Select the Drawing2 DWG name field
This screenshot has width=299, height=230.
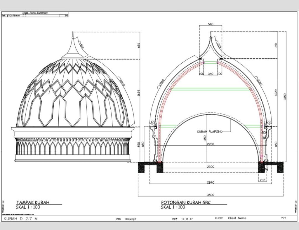click(131, 219)
